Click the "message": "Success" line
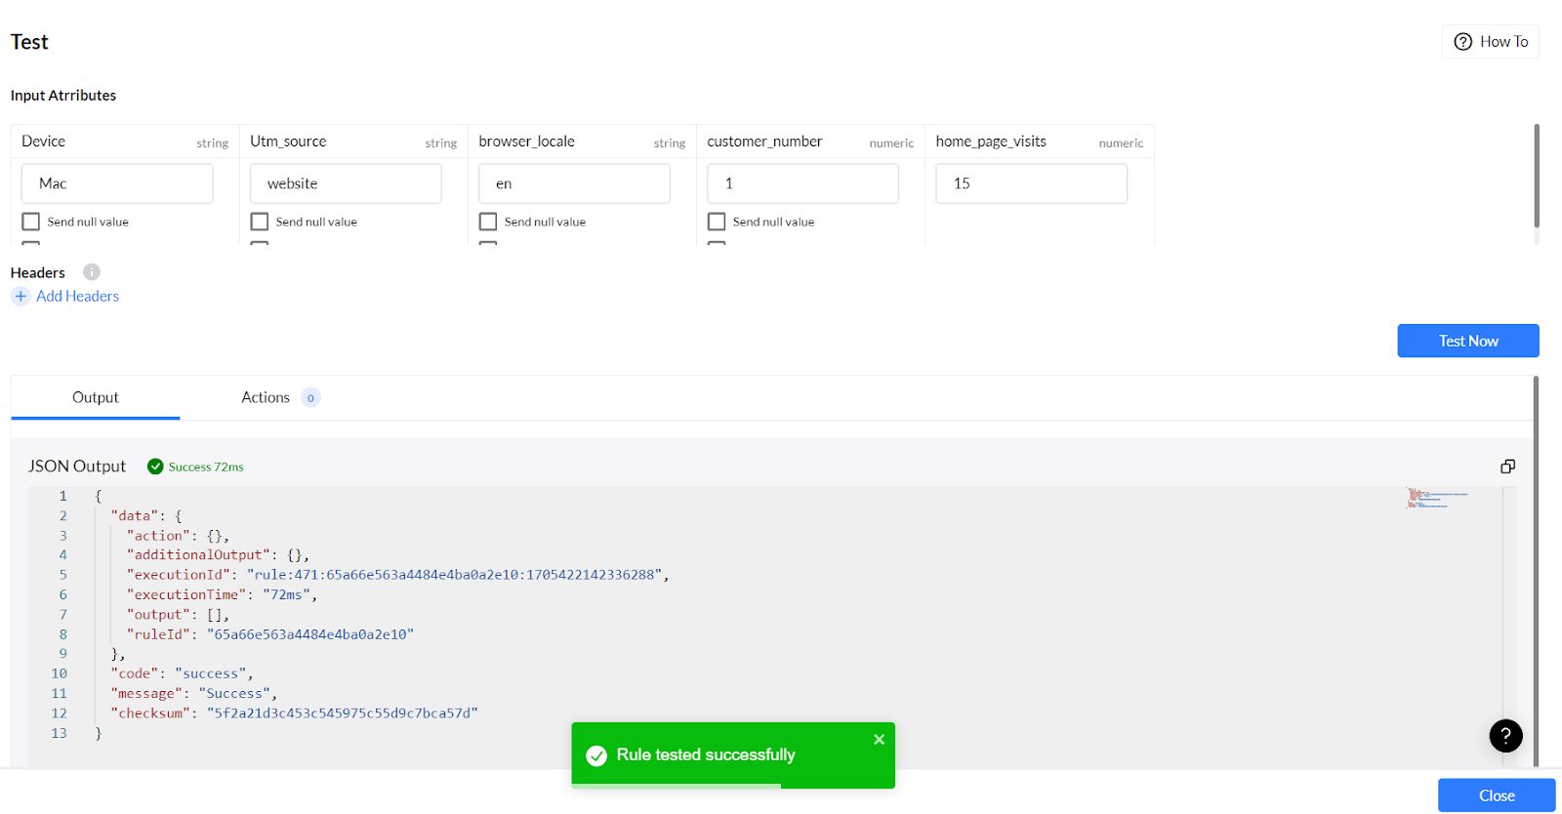 [194, 694]
